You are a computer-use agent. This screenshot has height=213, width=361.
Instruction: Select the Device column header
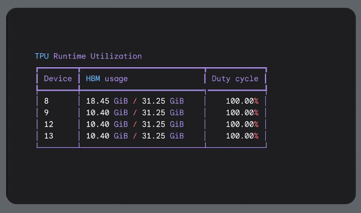pos(58,78)
